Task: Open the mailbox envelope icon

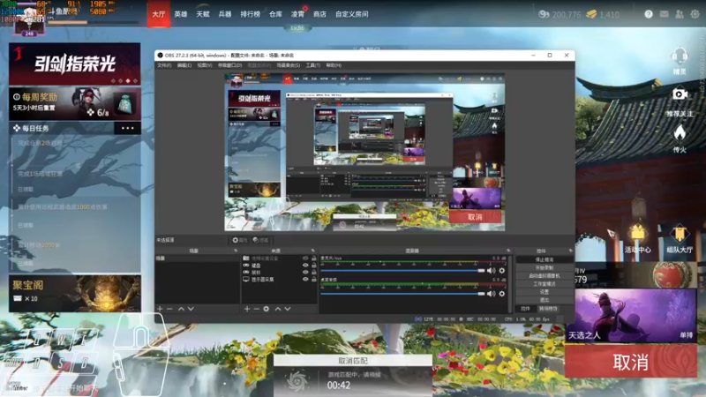Action: [x=665, y=14]
